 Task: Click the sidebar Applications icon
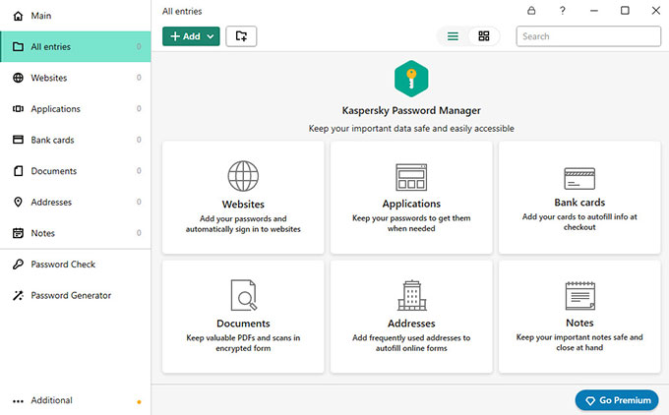click(18, 109)
